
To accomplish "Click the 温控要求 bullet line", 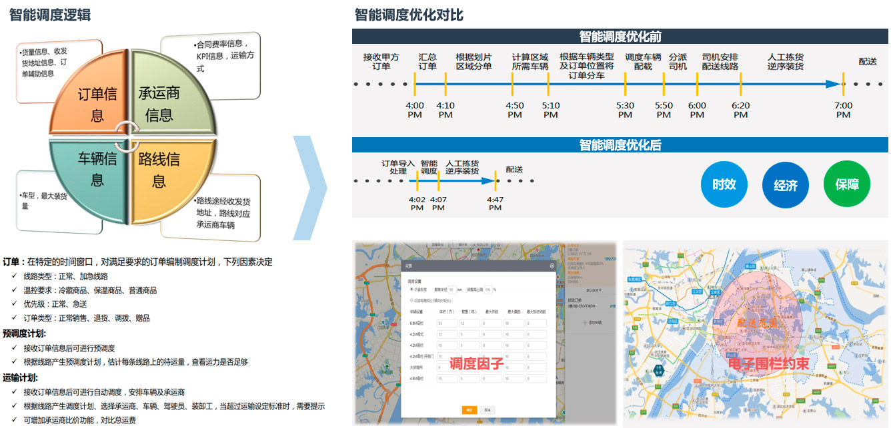I will (90, 290).
